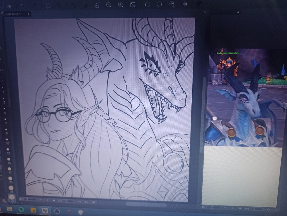Image resolution: width=287 pixels, height=216 pixels.
Task: Click the Zoom In magnifier in the top toolbar
Action: 121,5
